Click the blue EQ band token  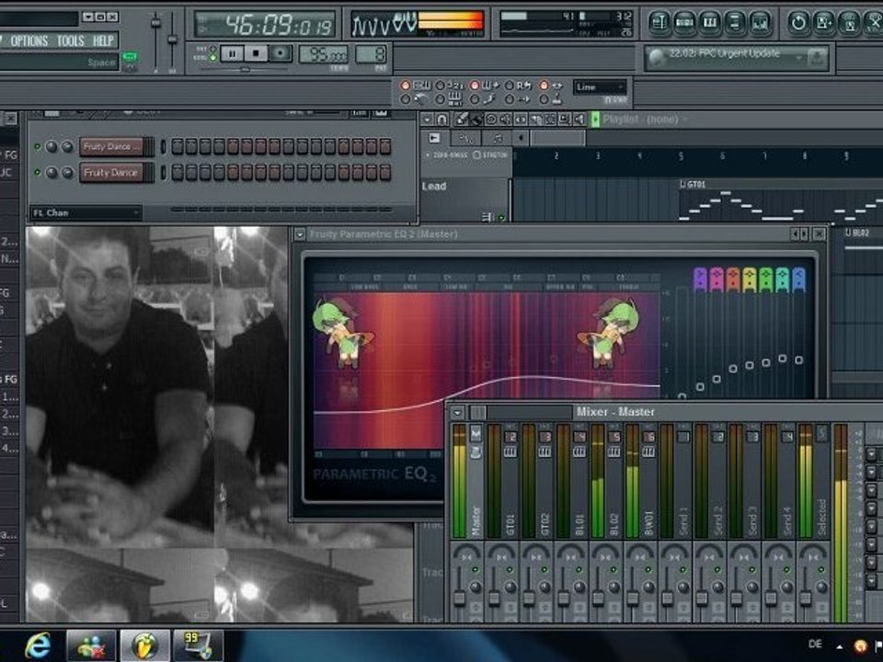798,280
